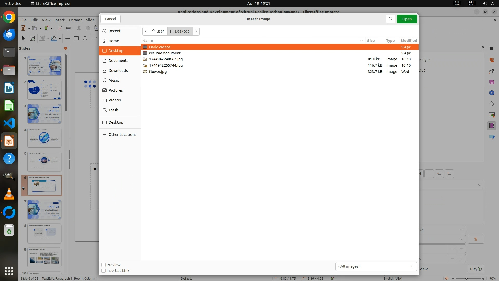Open the Animation sidebar panel icon

pyautogui.click(x=491, y=126)
